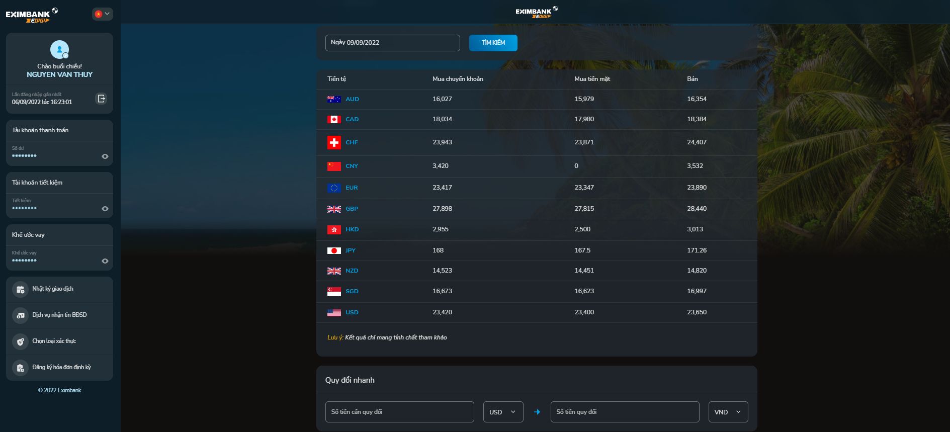Open the VND target currency dropdown
Image resolution: width=950 pixels, height=432 pixels.
tap(728, 412)
